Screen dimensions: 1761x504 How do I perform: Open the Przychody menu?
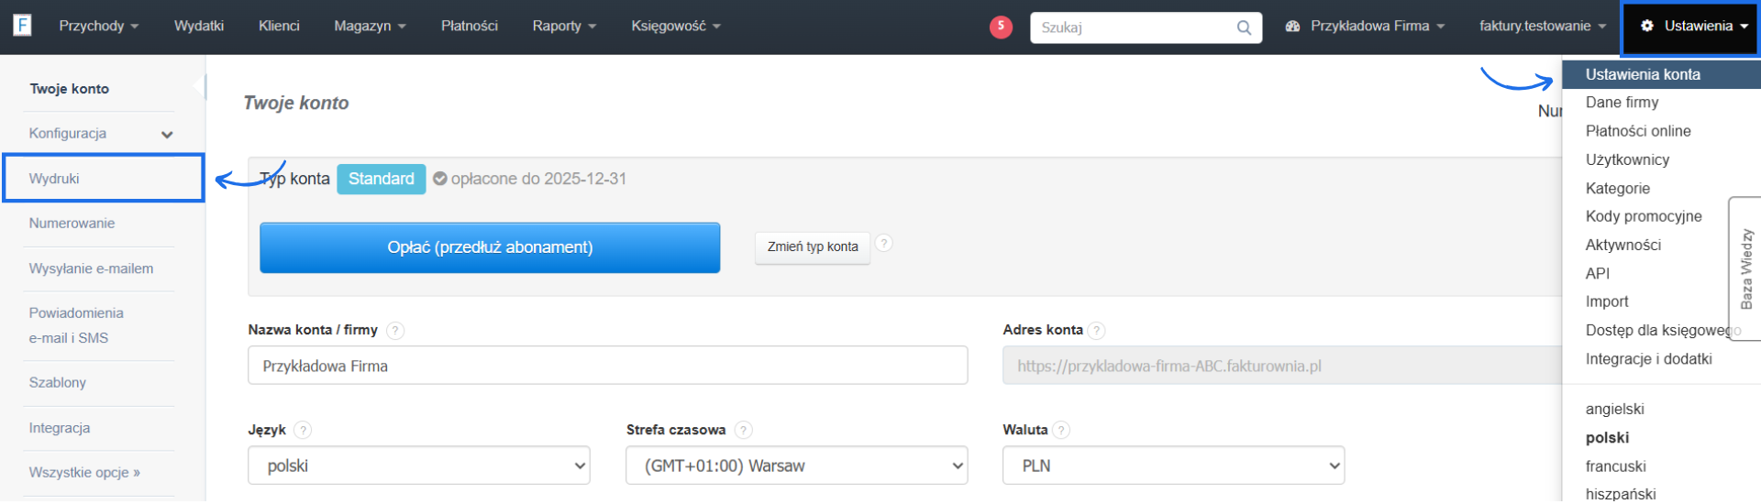pos(98,26)
